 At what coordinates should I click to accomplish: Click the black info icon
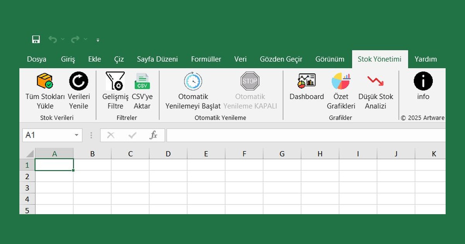tap(423, 81)
